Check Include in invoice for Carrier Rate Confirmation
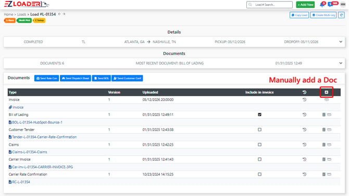The width and height of the screenshot is (349, 196). click(x=259, y=175)
